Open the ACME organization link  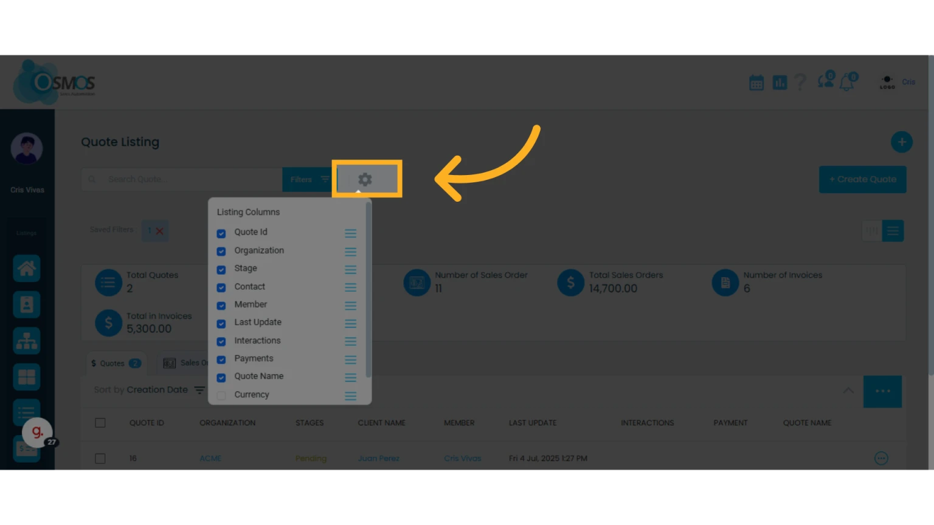[x=210, y=458]
